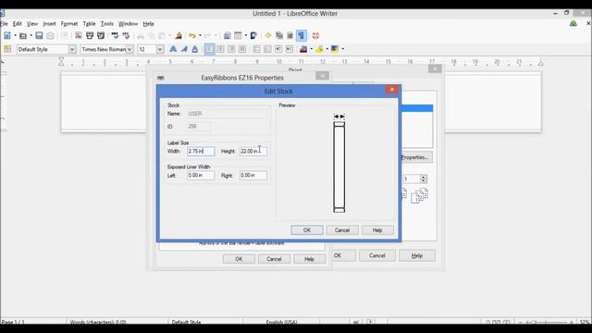Toggle Italic formatting icon
Screen dimensions: 592x333
click(x=184, y=49)
